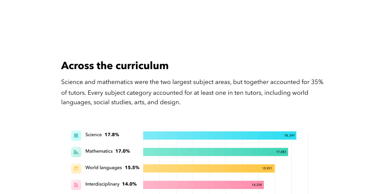389x194 pixels.
Task: Click the cyan Science bar
Action: pos(220,135)
